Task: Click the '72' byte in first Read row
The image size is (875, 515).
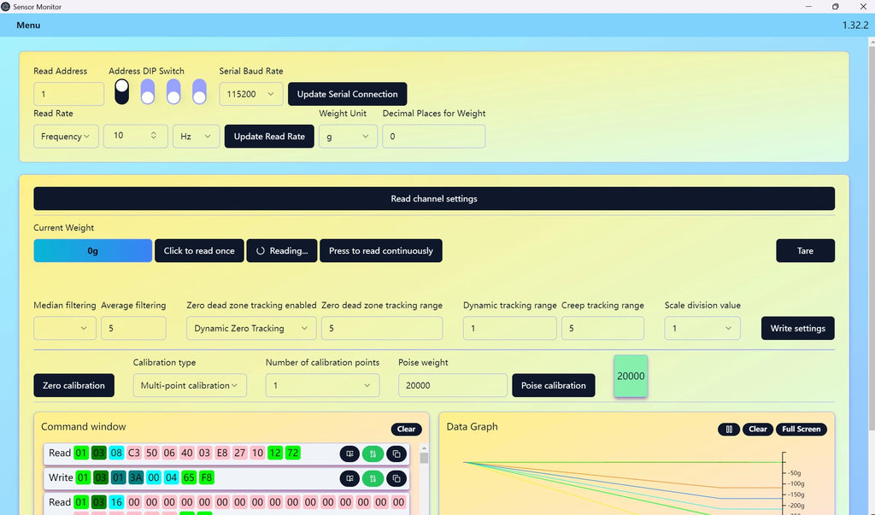Action: [292, 453]
